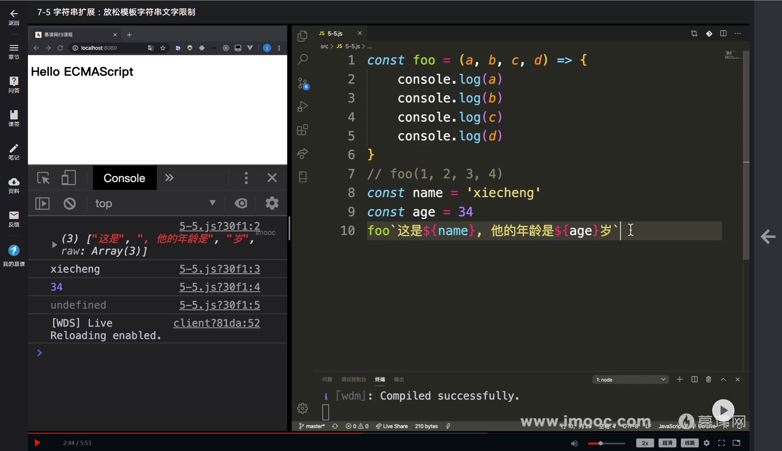Expand the logged array disclosure triangle
The image size is (782, 451).
pos(54,245)
